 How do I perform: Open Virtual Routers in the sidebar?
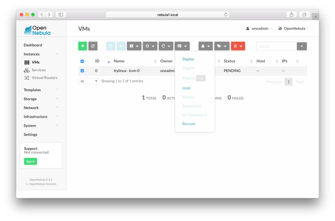coord(44,78)
